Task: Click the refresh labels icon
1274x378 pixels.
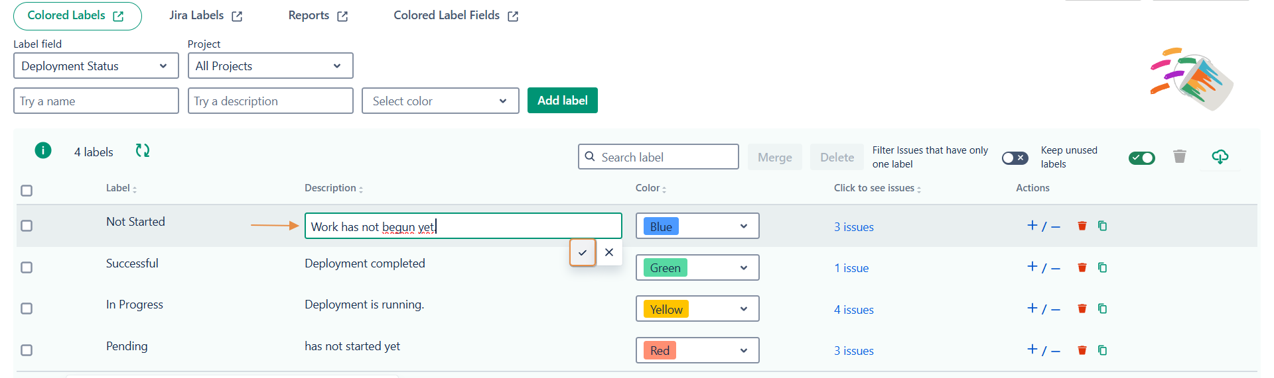Action: [x=143, y=151]
